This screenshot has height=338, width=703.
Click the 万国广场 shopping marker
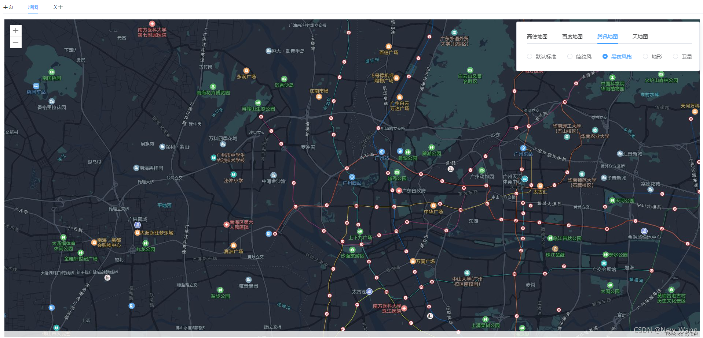413,261
